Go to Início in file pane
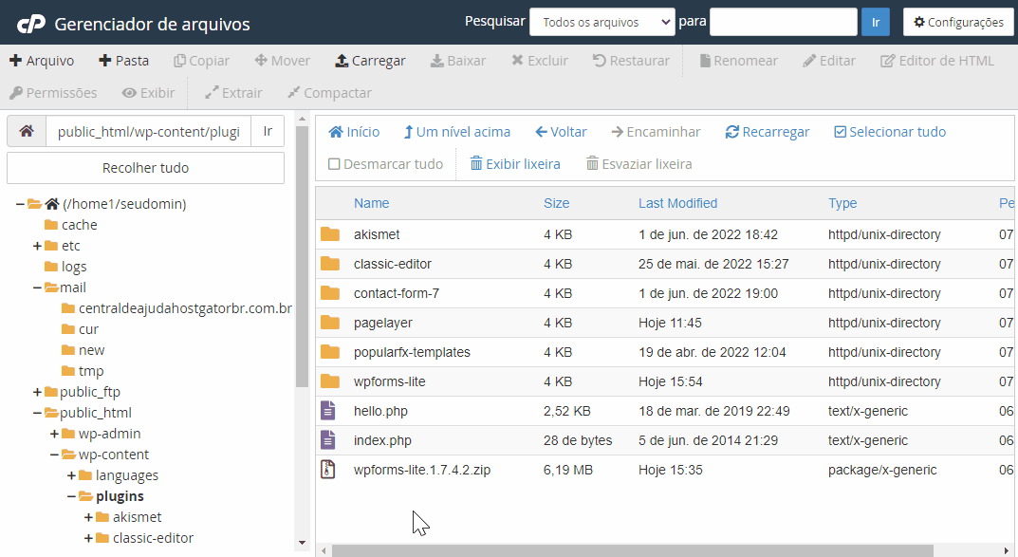The image size is (1018, 557). coord(354,132)
